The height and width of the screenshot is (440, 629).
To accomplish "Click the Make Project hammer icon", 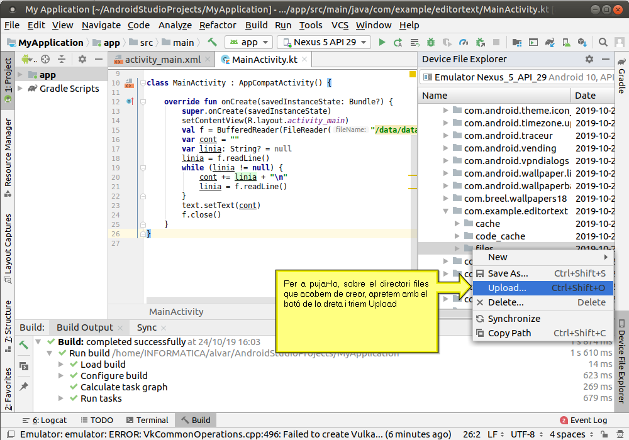I will click(212, 41).
